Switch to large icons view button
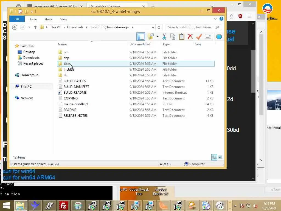 point(220,157)
